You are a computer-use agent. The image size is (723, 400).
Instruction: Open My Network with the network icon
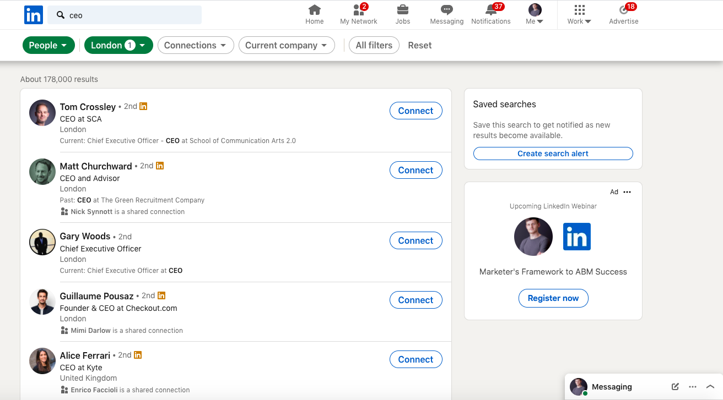pos(358,10)
